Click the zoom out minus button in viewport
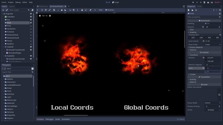223x125 pixels. (x=40, y=16)
